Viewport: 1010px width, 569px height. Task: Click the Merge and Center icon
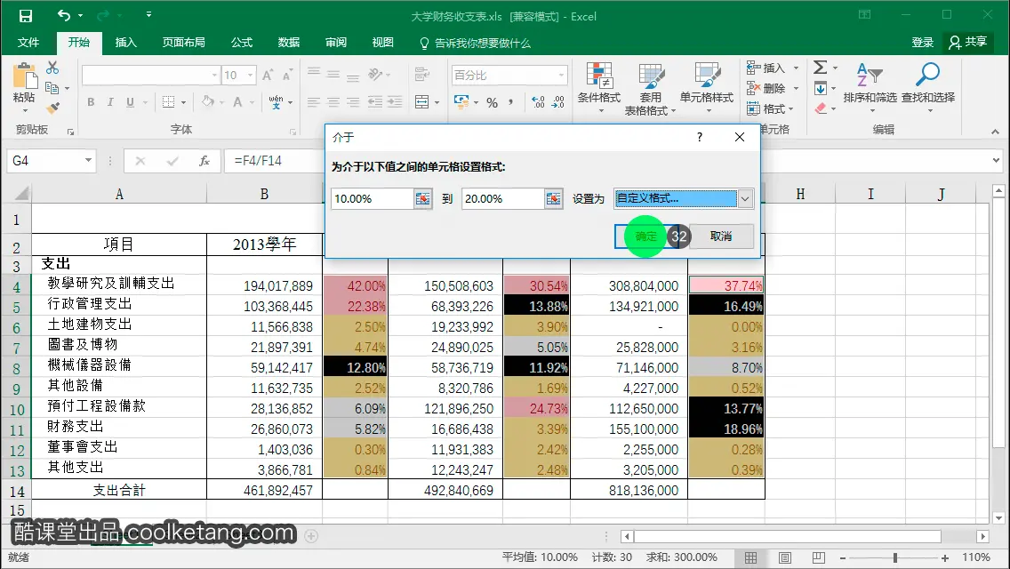422,102
